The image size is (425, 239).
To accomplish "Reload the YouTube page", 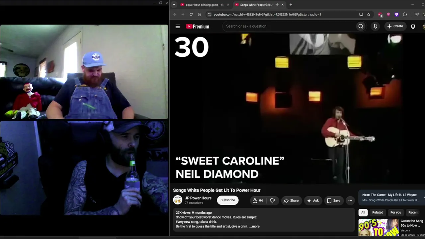I will pyautogui.click(x=191, y=14).
